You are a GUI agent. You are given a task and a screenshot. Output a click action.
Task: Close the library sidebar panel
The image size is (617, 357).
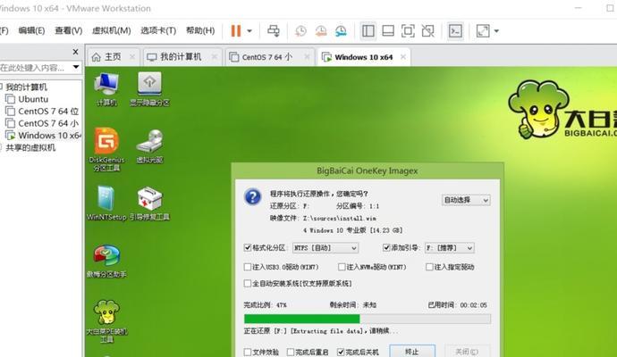75,52
